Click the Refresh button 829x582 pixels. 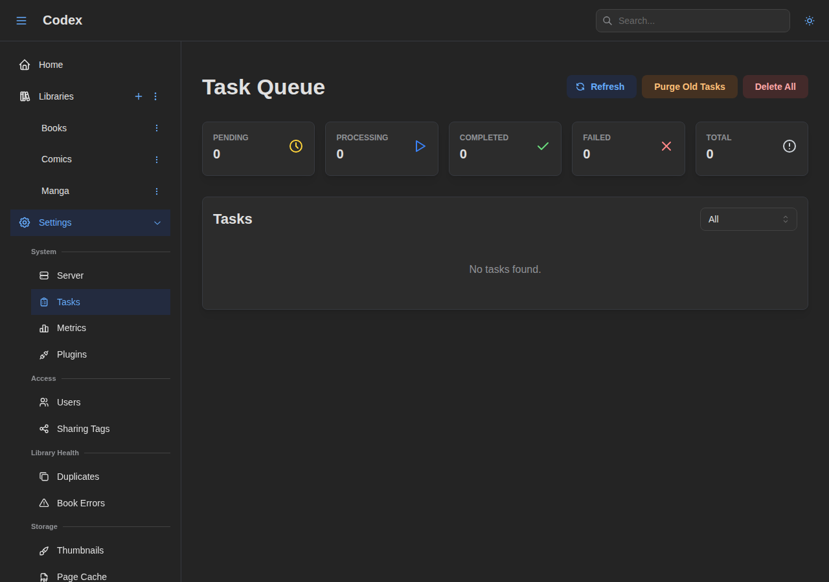pos(602,86)
